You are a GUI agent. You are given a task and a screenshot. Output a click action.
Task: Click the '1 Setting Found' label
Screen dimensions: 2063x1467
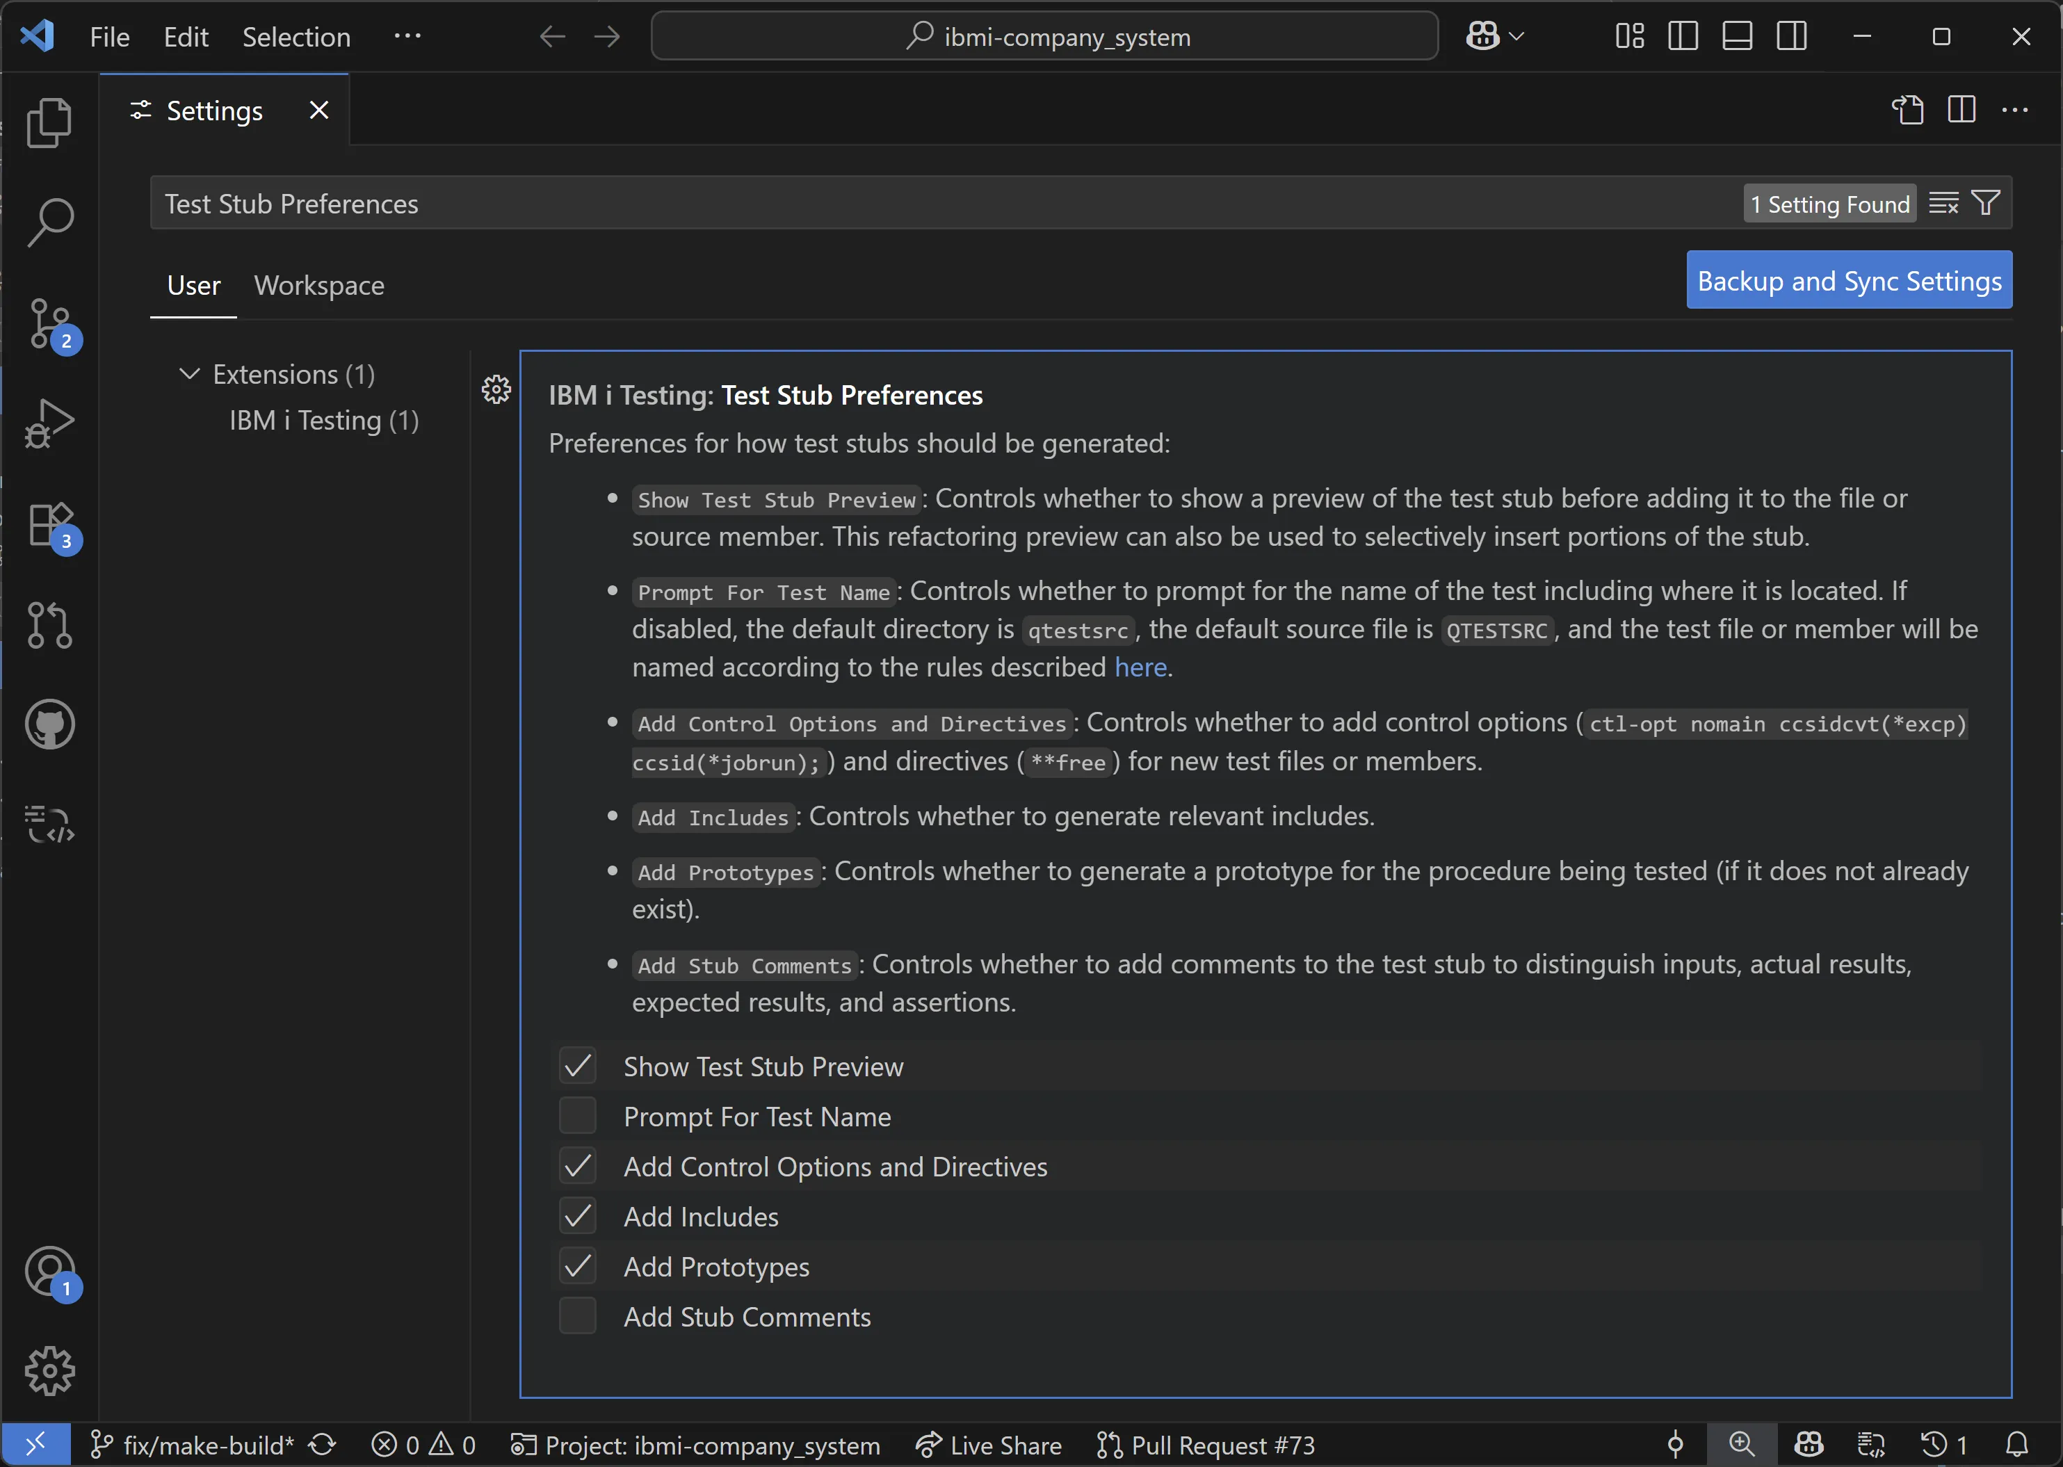(x=1829, y=204)
